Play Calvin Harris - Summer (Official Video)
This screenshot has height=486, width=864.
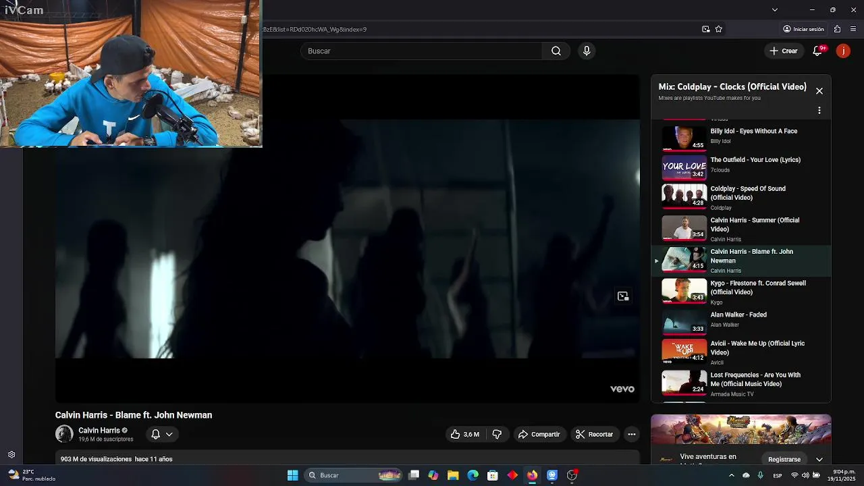pyautogui.click(x=741, y=229)
